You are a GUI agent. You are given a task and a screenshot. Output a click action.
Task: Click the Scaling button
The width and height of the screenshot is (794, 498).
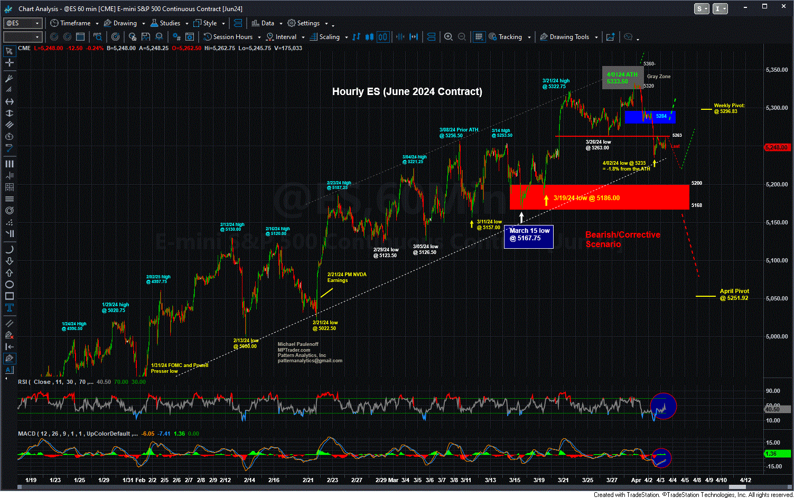pos(324,37)
